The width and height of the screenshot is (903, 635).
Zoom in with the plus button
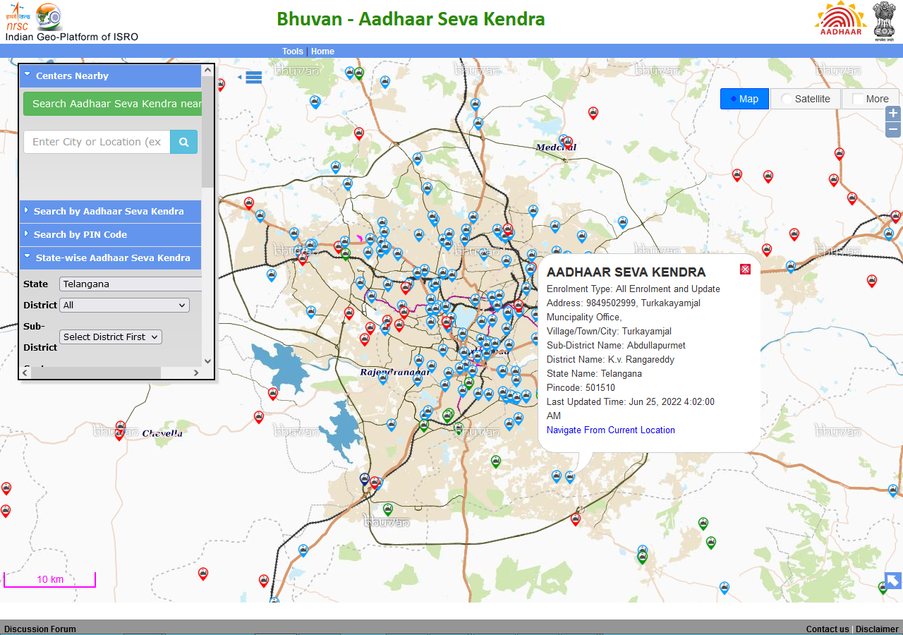pyautogui.click(x=893, y=114)
